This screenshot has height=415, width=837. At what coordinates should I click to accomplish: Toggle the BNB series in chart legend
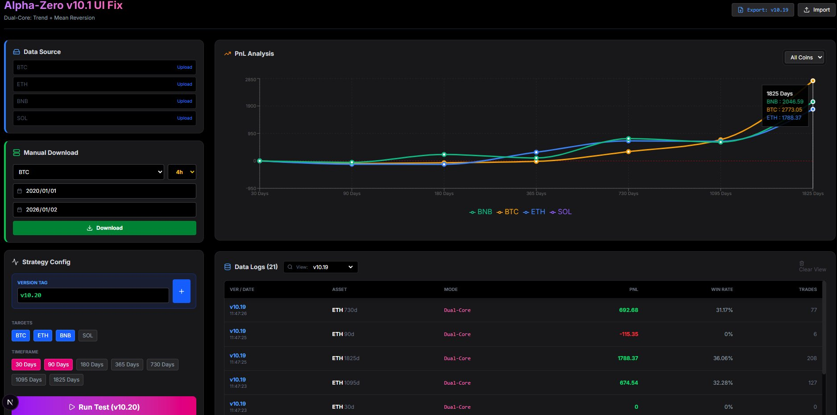pos(481,212)
